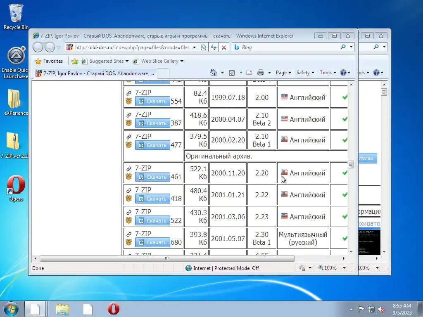Image resolution: width=423 pixels, height=317 pixels.
Task: Click the version cell 2.10 Beta 2
Action: point(261,119)
